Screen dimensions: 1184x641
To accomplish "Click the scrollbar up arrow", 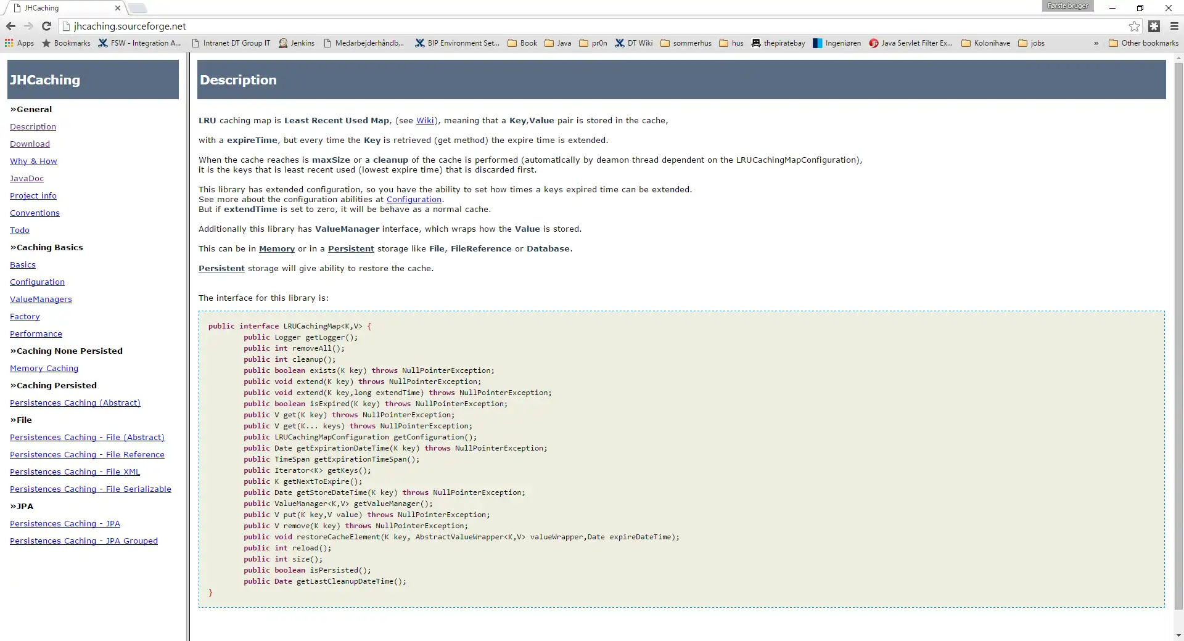I will (x=1178, y=58).
